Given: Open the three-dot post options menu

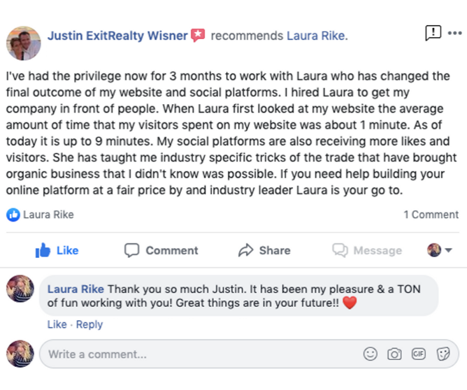Looking at the screenshot, I should tap(454, 33).
